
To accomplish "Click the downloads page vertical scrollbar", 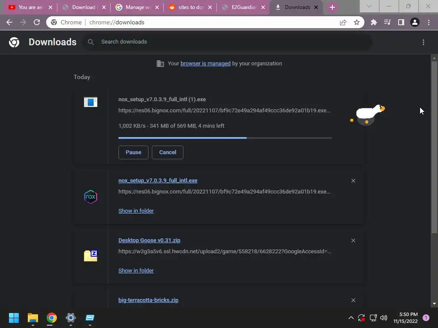I will [x=434, y=147].
